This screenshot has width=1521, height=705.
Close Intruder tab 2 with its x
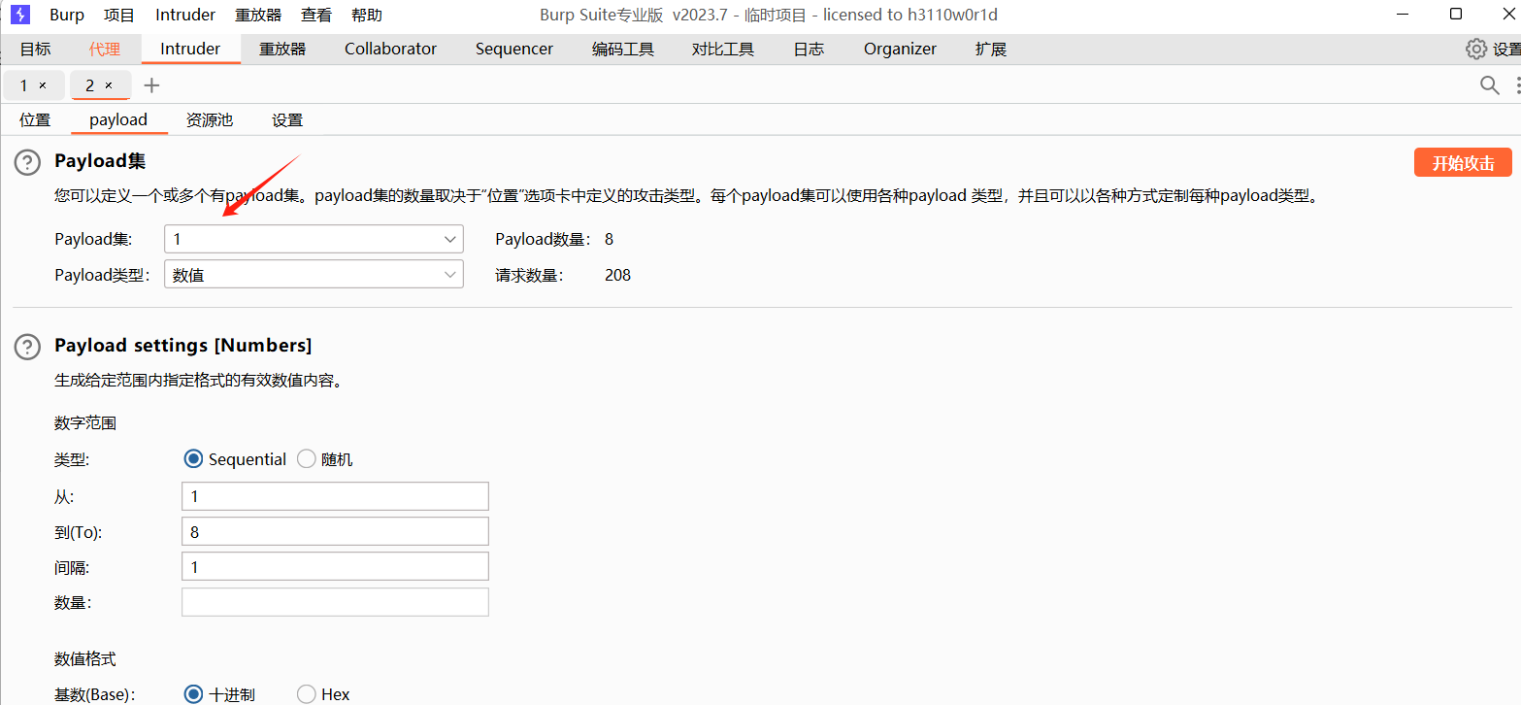point(109,85)
